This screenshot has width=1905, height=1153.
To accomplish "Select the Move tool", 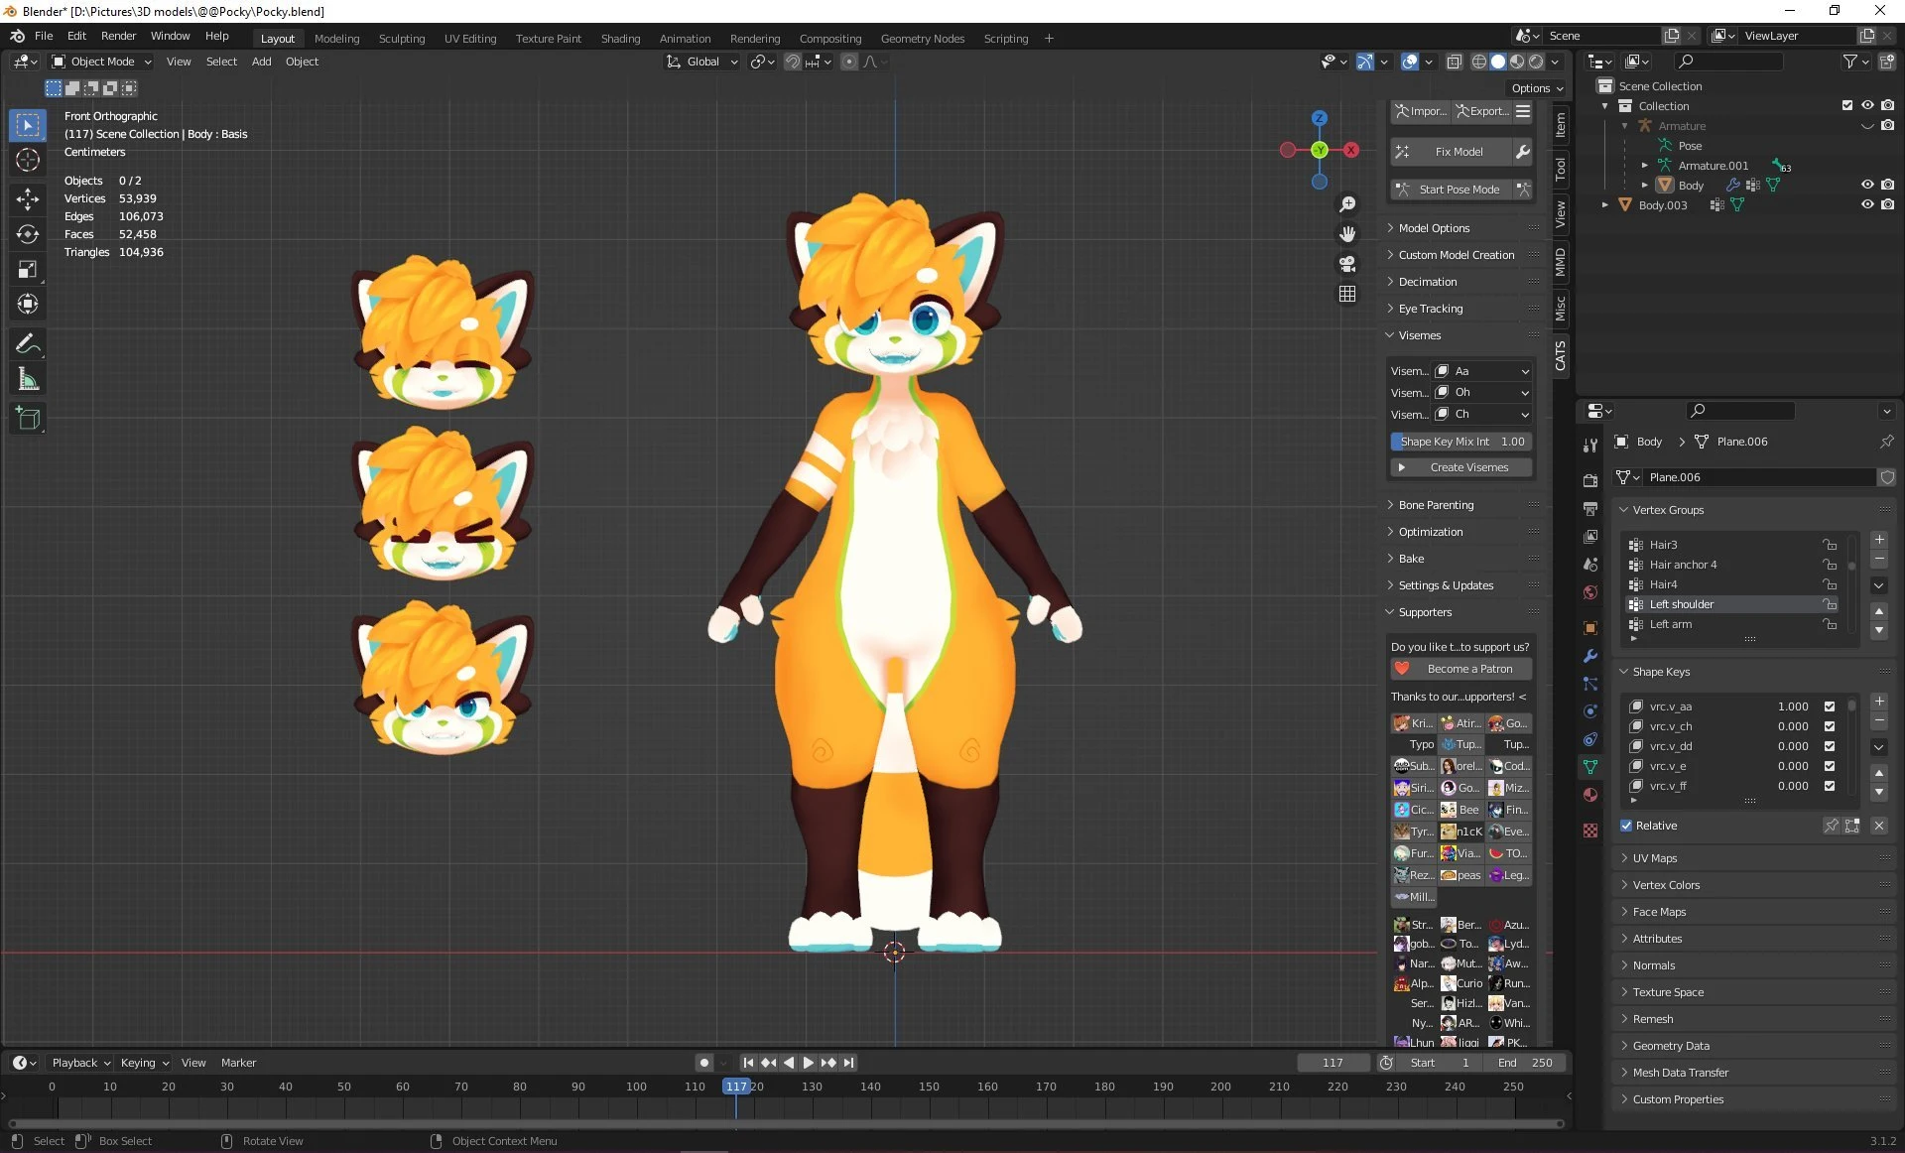I will [28, 198].
